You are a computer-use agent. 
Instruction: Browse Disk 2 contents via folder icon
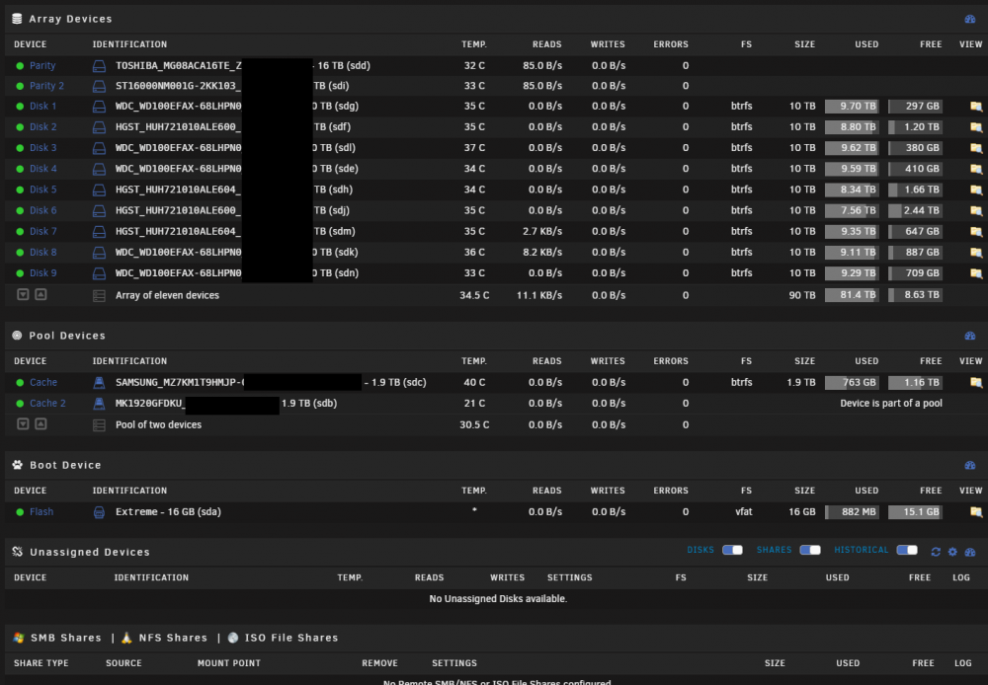coord(976,127)
